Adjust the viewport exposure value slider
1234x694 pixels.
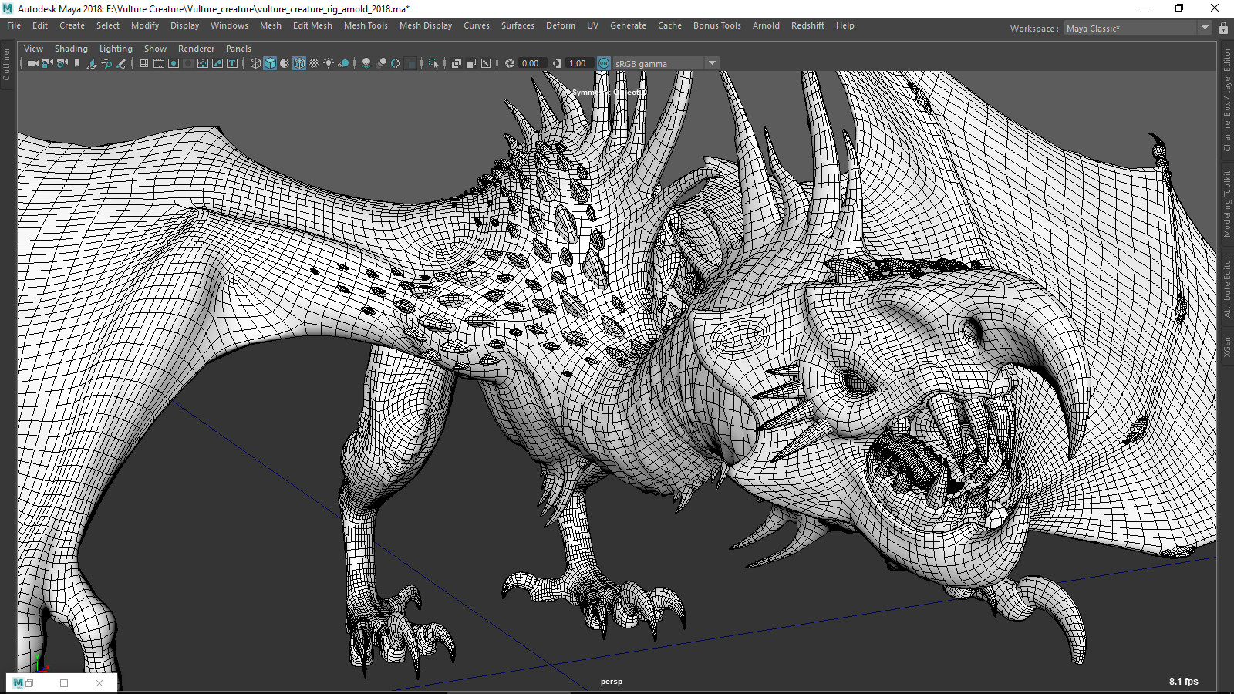(x=532, y=62)
